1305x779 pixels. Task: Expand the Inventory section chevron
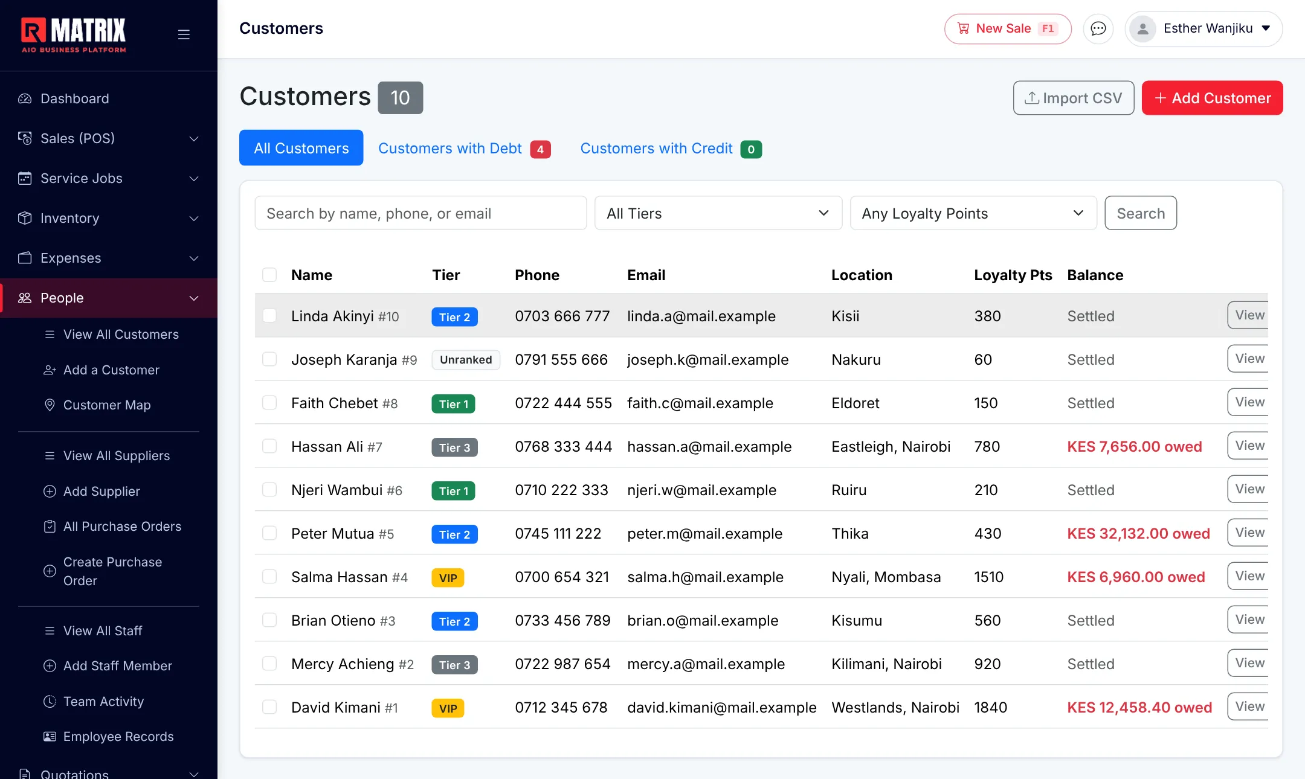click(x=194, y=218)
